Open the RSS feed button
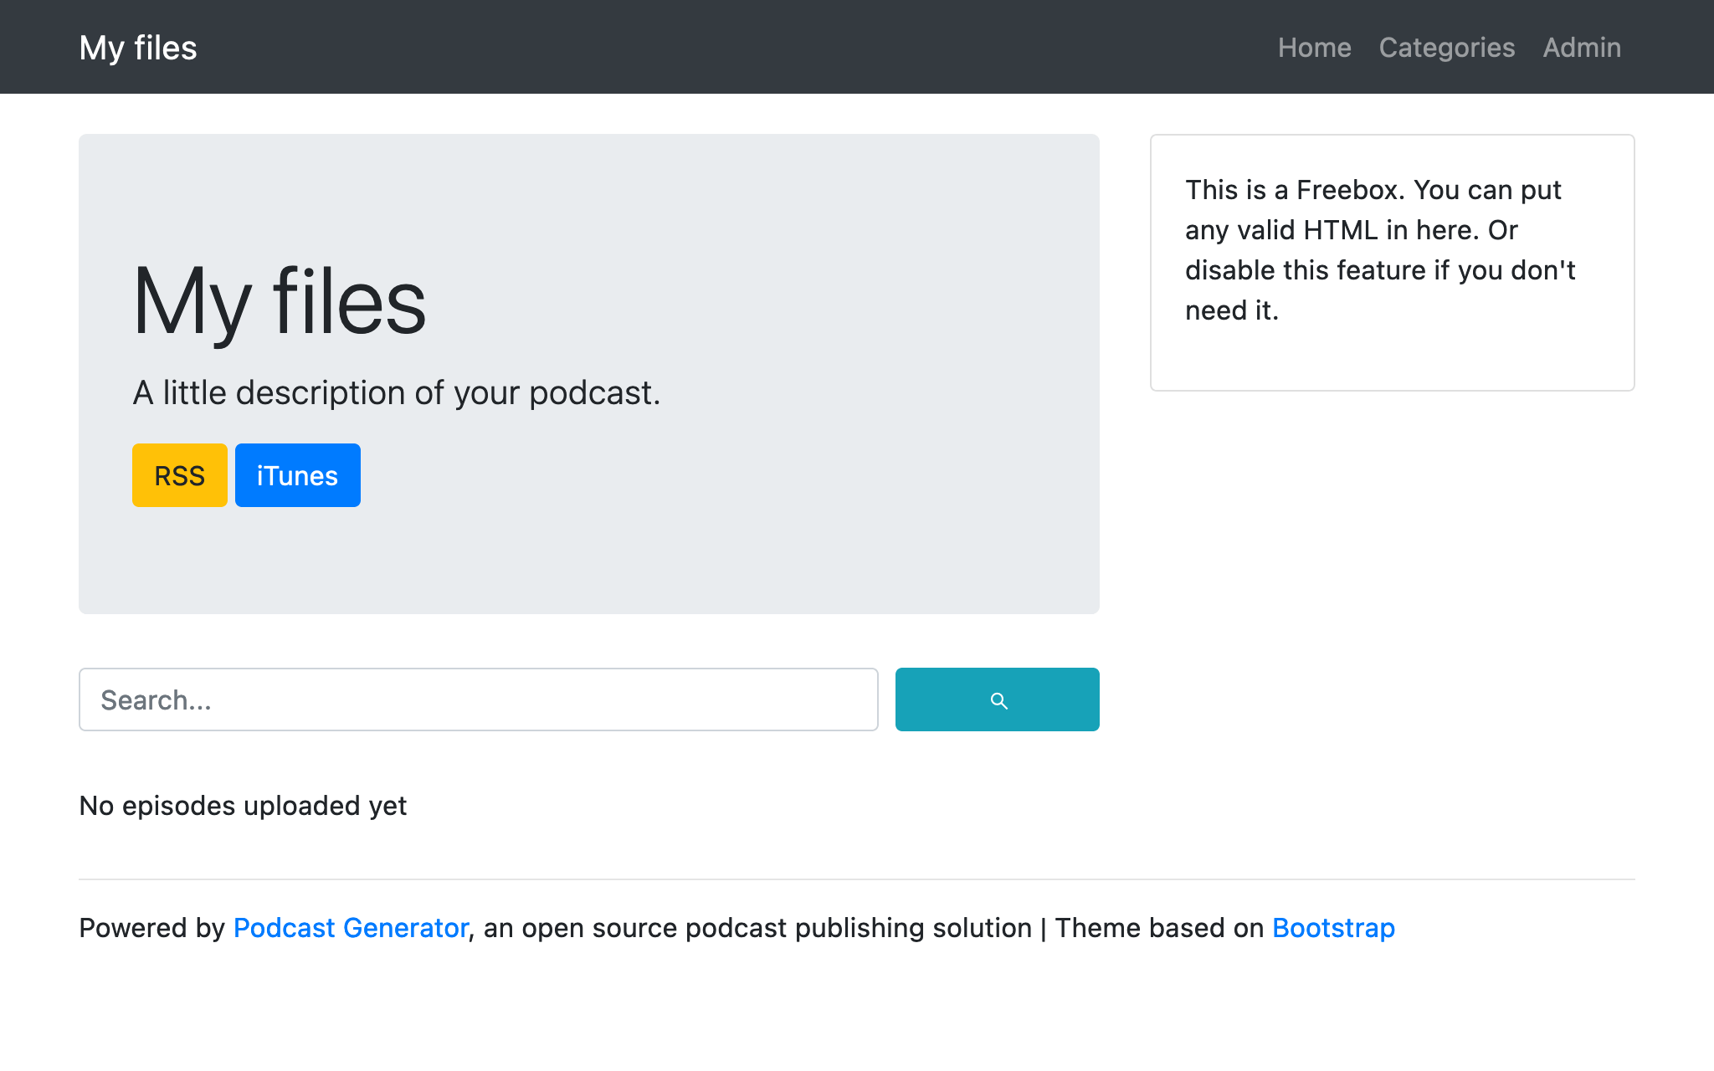This screenshot has height=1071, width=1714. click(x=179, y=475)
